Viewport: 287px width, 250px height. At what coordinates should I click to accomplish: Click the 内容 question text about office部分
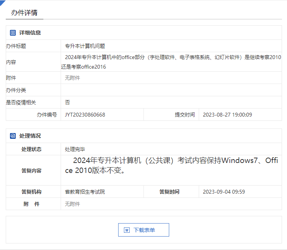(x=171, y=62)
